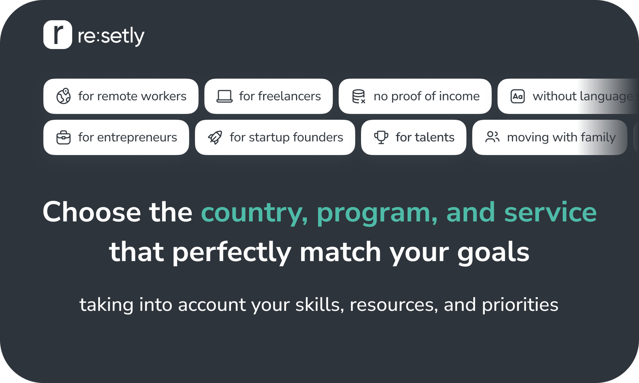Screen dimensions: 639x383
Task: Select the 'no proof of income' label text
Action: click(x=427, y=96)
